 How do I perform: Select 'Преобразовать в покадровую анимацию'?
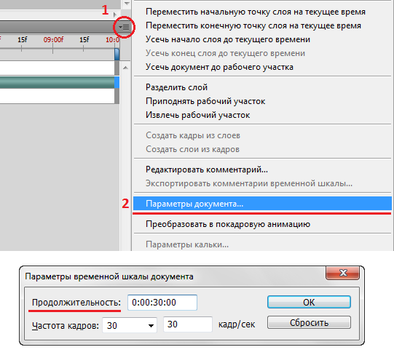click(228, 224)
